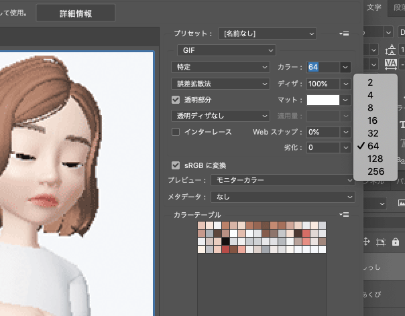405x316 pixels.
Task: Open the color table panel menu icon
Action: (345, 215)
